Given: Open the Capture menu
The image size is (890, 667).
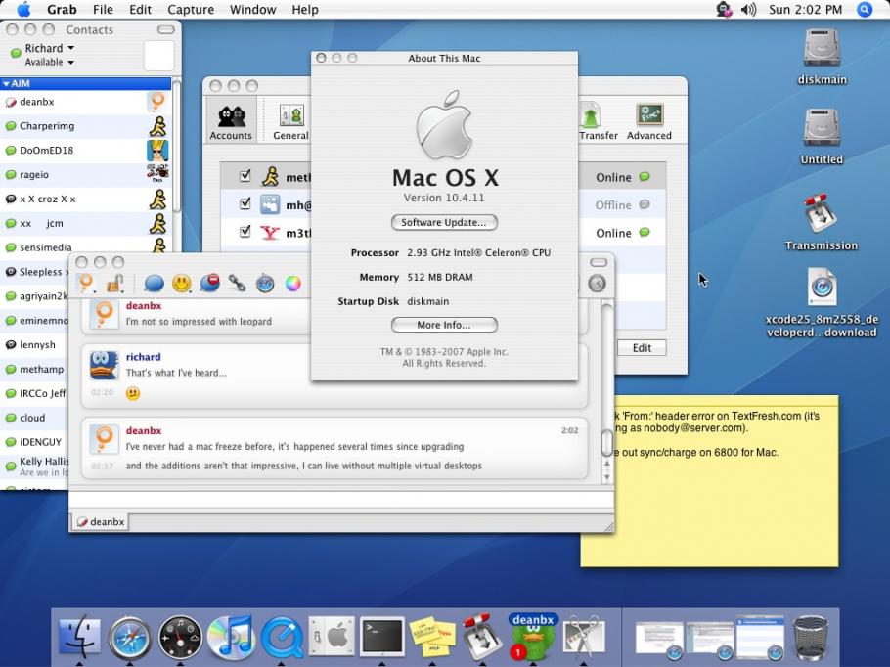Looking at the screenshot, I should [x=190, y=10].
